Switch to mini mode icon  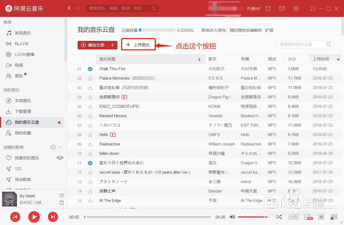(313, 9)
